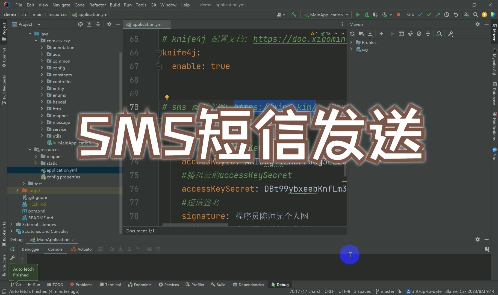The width and height of the screenshot is (498, 295).
Task: Change UTF-8 file encoding in status bar
Action: coord(344,291)
